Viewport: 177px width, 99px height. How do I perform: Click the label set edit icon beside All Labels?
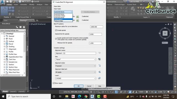point(99,72)
